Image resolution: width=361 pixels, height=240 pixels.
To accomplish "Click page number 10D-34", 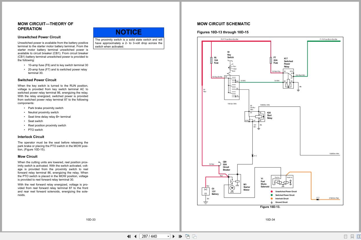I will pos(270,219).
